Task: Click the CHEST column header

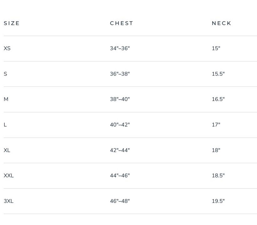Action: pos(121,23)
